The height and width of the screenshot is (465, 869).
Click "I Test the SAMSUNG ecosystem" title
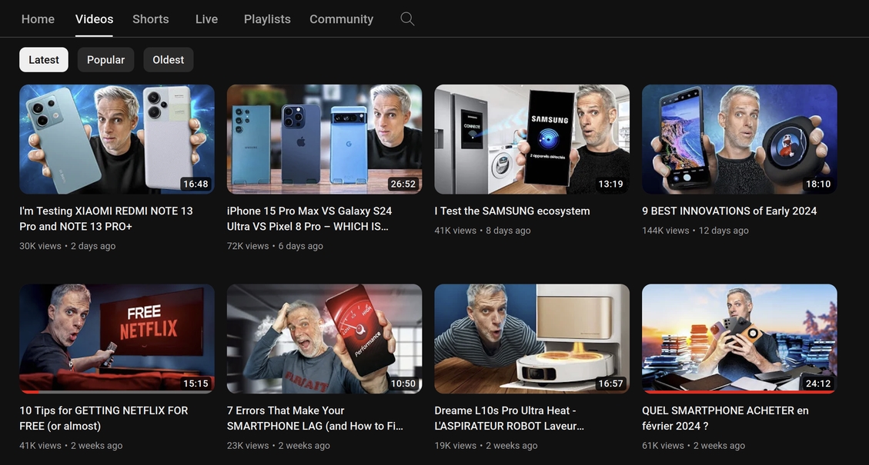(x=512, y=211)
